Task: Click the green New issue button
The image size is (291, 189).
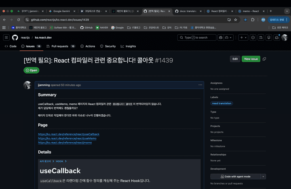Action: pos(251,59)
